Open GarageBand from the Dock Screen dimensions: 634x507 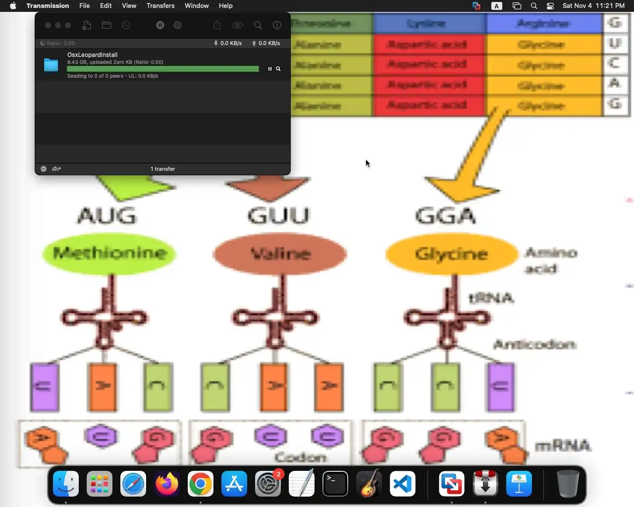tap(369, 484)
